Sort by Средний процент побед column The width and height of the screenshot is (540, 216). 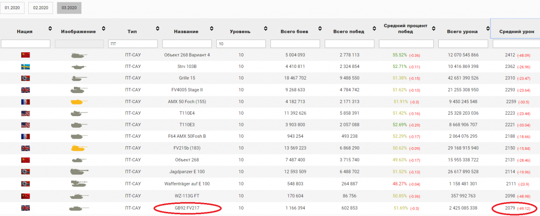point(428,29)
